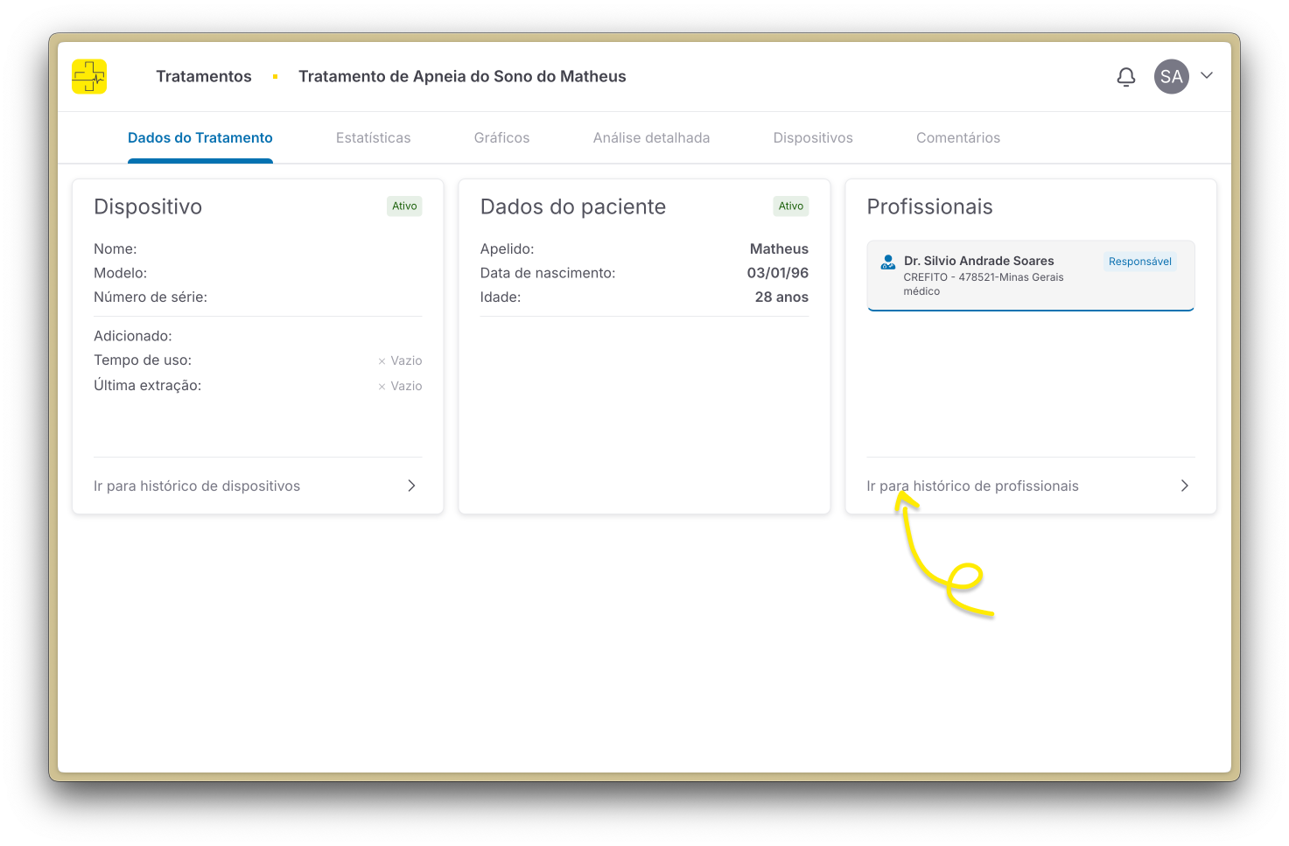Click the Ativo badge in patient card
Image resolution: width=1289 pixels, height=846 pixels.
[x=790, y=206]
